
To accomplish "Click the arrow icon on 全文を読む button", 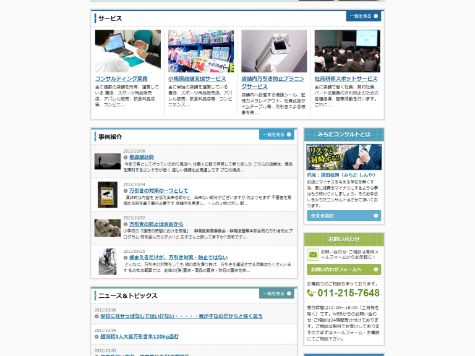I will point(375,216).
